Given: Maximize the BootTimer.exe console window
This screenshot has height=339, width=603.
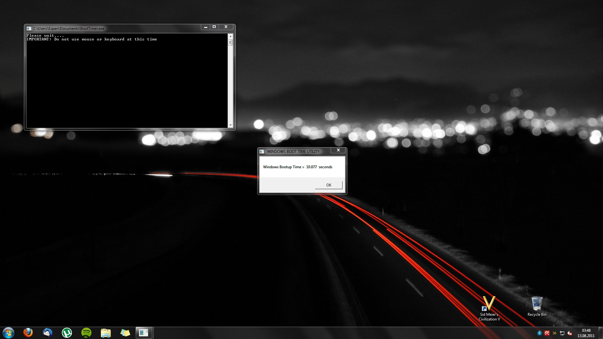Looking at the screenshot, I should (214, 27).
